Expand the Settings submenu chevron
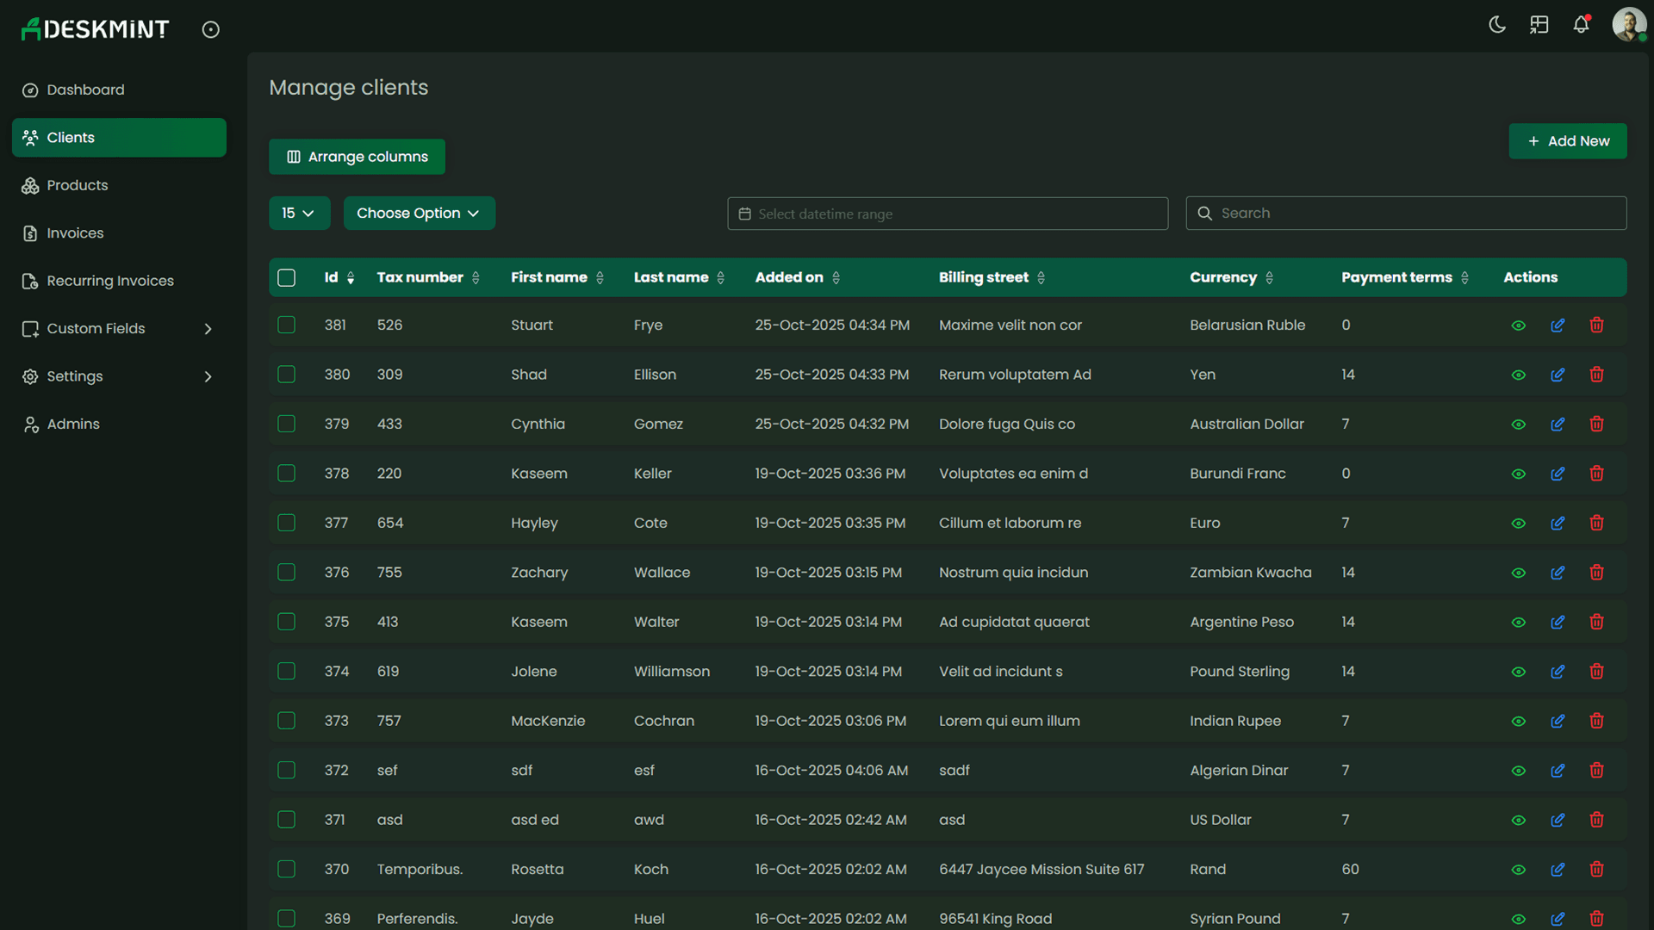The width and height of the screenshot is (1654, 930). click(208, 376)
